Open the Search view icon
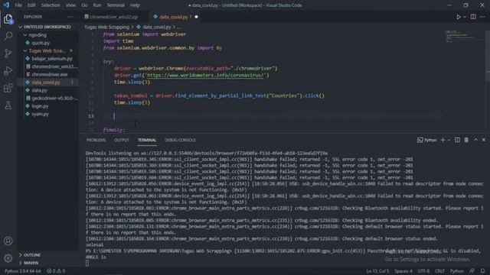Viewport: 490px width, 275px height. pyautogui.click(x=8, y=36)
